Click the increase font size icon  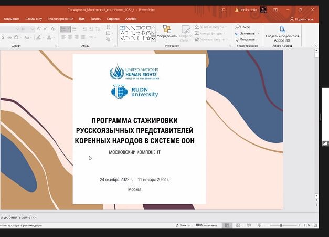pos(39,29)
